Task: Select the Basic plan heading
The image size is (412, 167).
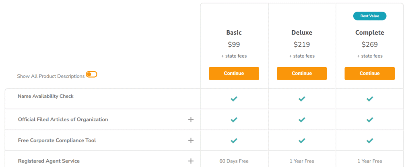Action: point(234,33)
